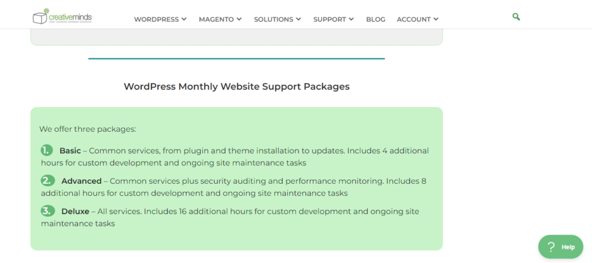The width and height of the screenshot is (592, 263).
Task: Click the bold Advanced package name
Action: pyautogui.click(x=82, y=181)
